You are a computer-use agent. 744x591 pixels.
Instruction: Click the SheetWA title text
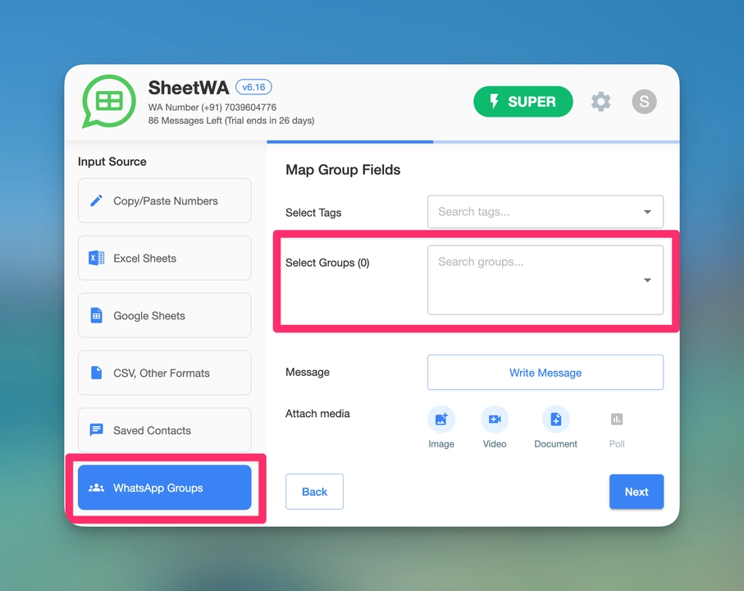click(189, 88)
